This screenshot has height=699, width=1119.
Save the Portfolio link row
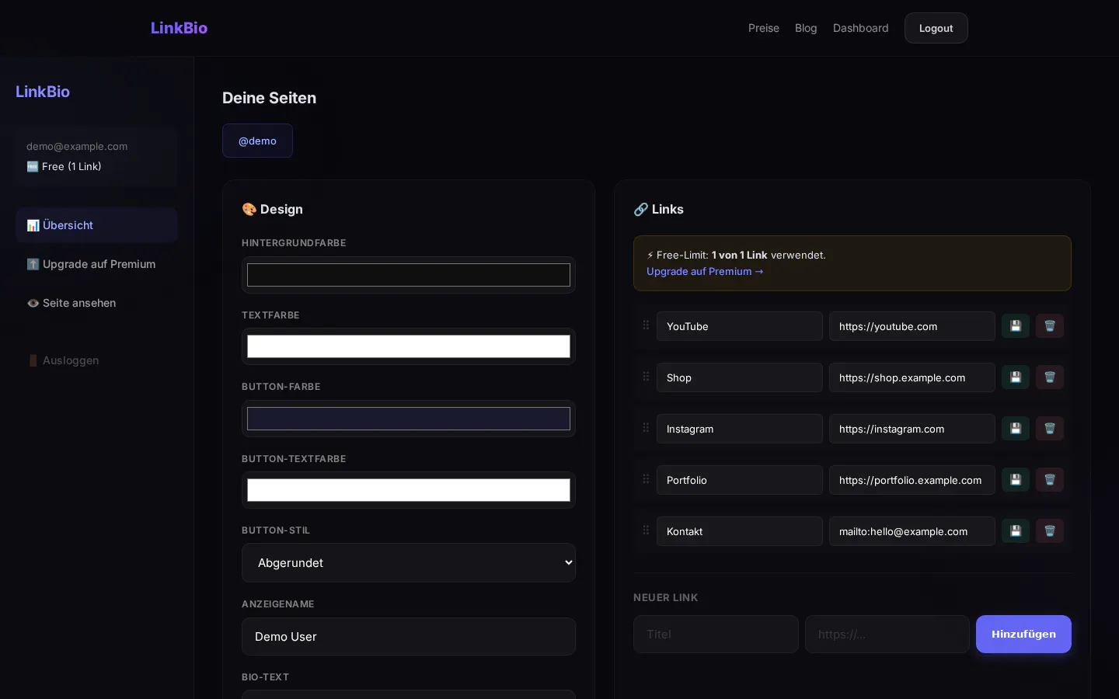coord(1016,480)
